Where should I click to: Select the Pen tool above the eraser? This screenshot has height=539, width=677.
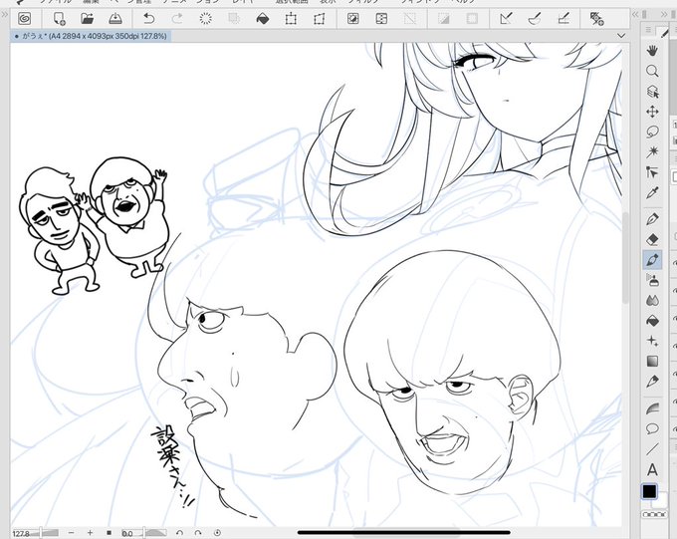pos(652,219)
